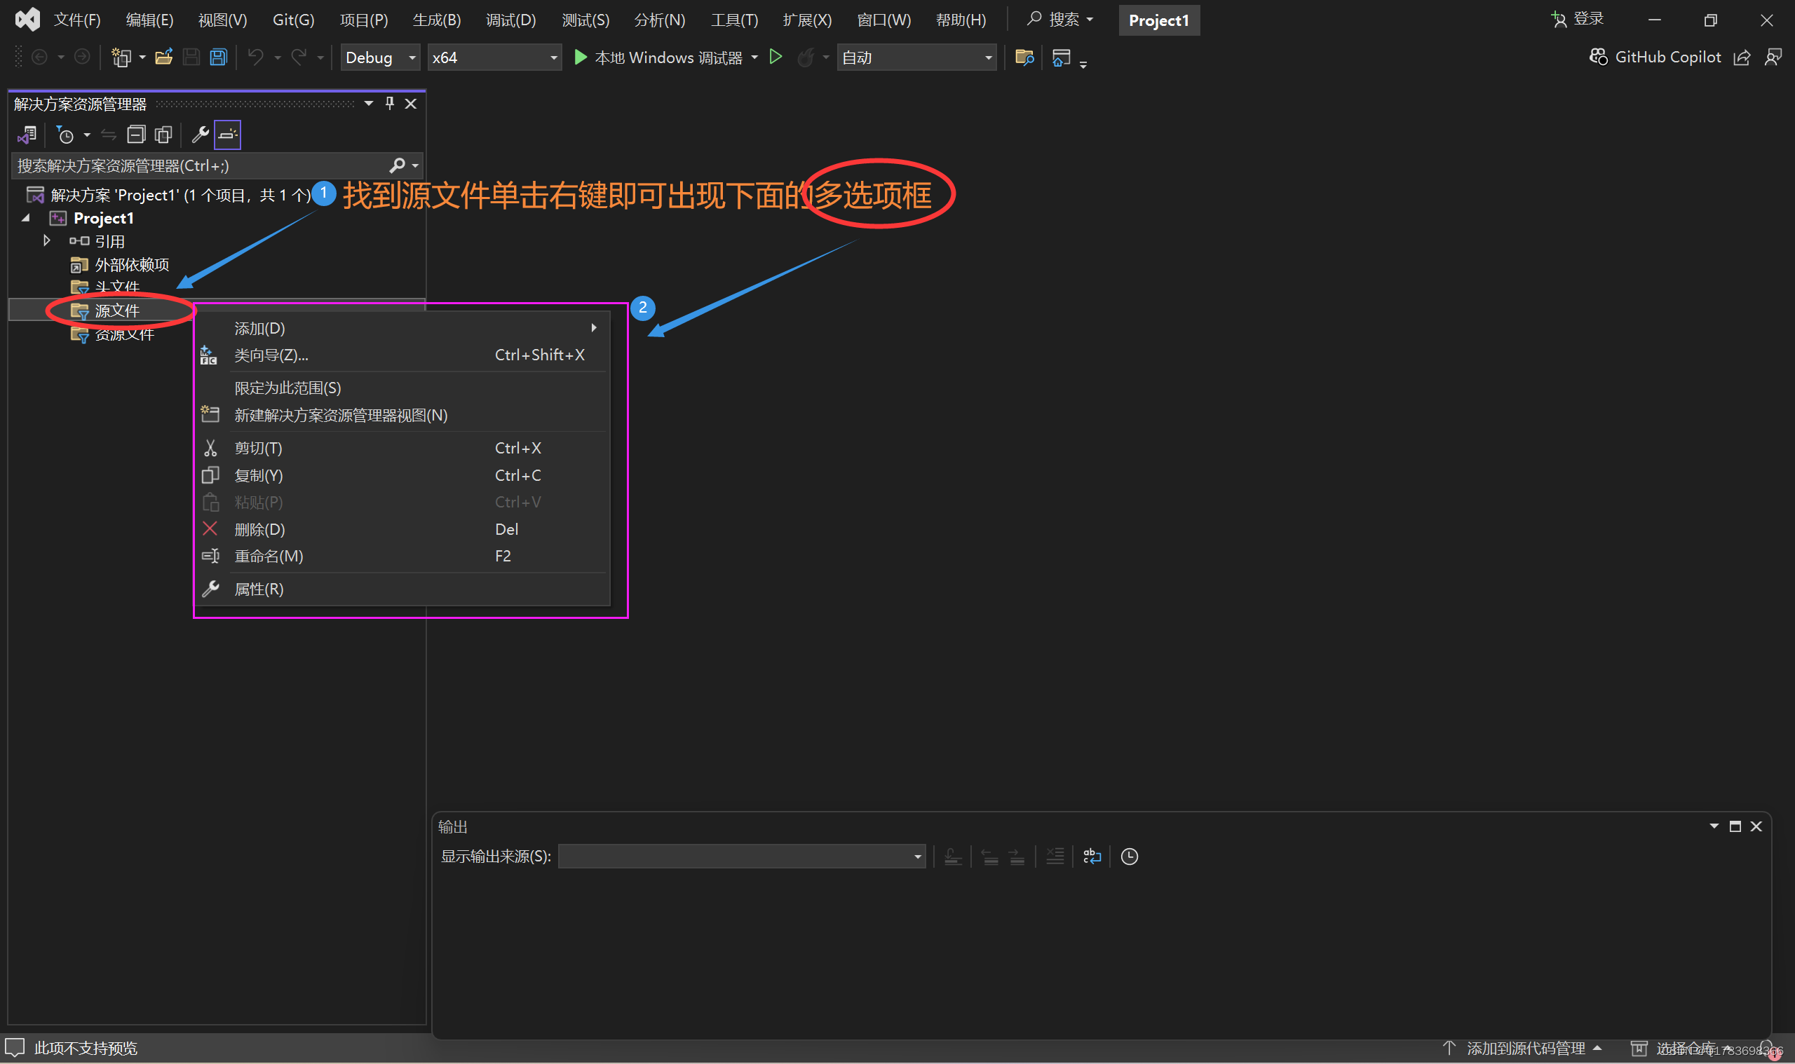
Task: Click the GitHub Copilot label
Action: coord(1667,57)
